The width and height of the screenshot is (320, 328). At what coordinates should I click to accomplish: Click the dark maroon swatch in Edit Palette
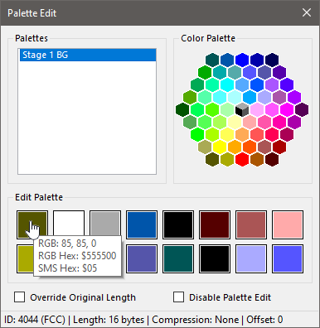click(215, 224)
